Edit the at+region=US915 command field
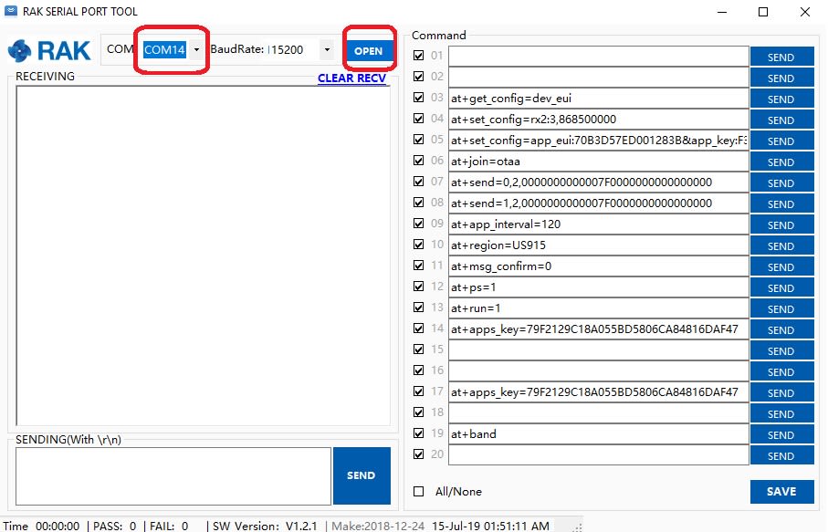828x532 pixels. (x=598, y=245)
